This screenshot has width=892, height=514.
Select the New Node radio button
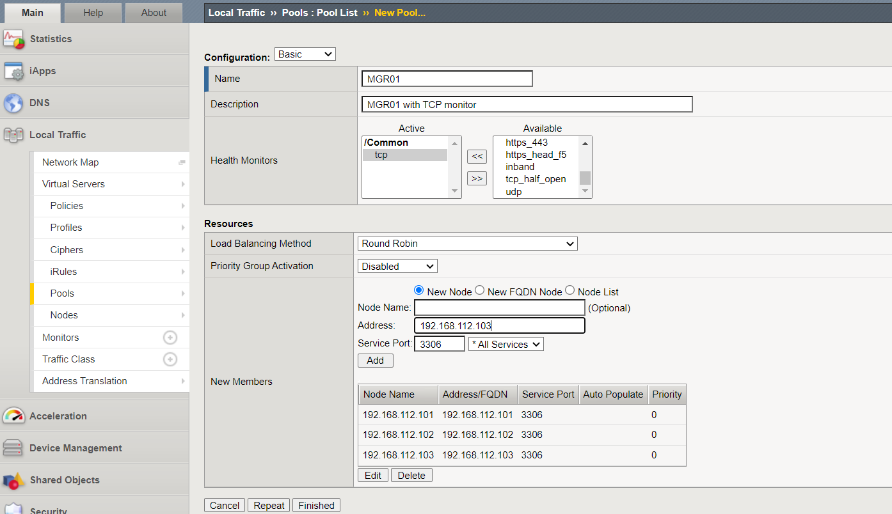click(x=418, y=290)
